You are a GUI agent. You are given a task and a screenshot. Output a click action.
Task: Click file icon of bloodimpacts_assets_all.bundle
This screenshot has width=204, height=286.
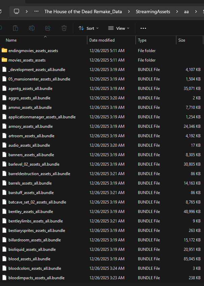pos(4,278)
